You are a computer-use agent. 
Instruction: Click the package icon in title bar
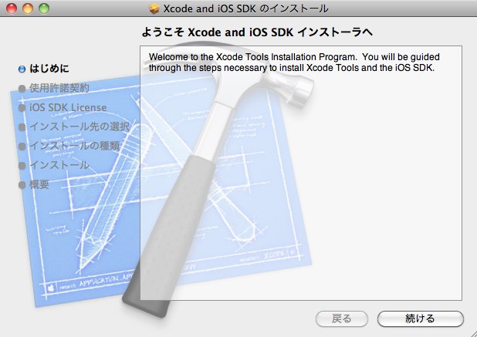154,8
